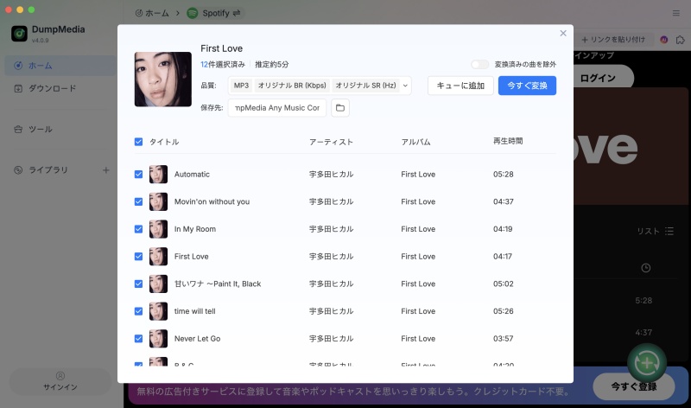Open the folder browse icon for save location
This screenshot has width=691, height=408.
coord(339,108)
